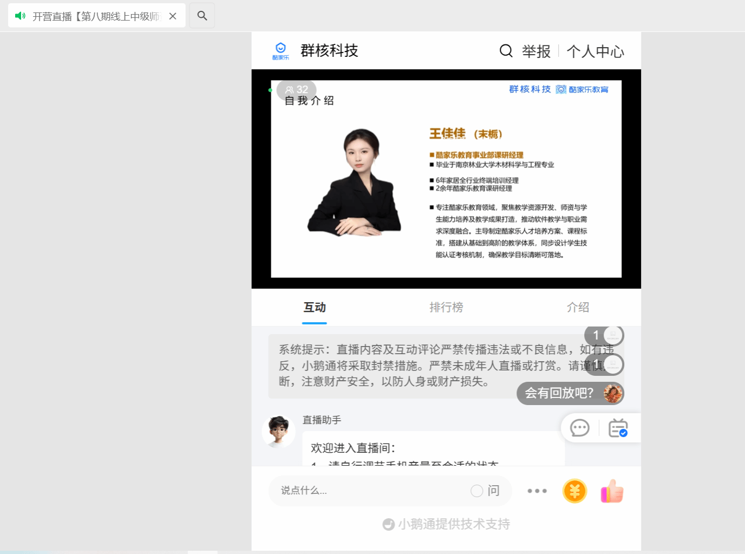Switch to the 排行榜 tab
This screenshot has height=554, width=745.
tap(446, 307)
